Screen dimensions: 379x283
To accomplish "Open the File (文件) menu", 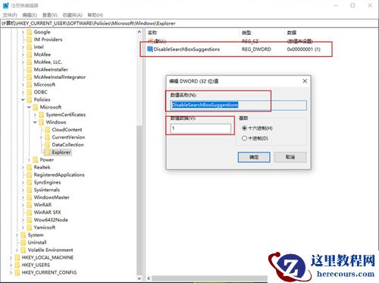I will 10,15.
